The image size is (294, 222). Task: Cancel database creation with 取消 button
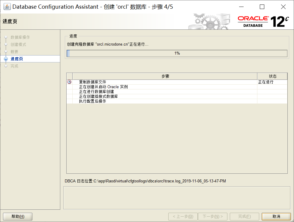(276, 217)
